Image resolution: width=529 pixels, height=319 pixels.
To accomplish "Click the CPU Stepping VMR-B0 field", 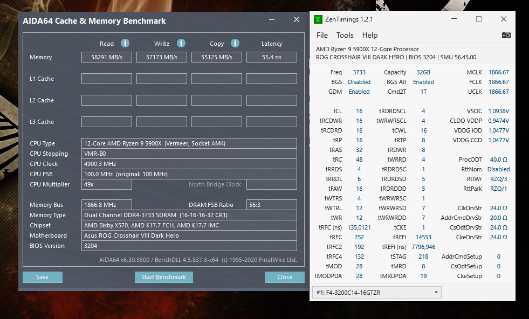I will (x=189, y=154).
